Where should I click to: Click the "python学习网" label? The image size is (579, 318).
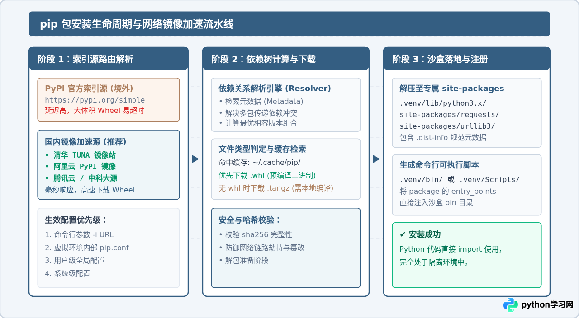(547, 305)
